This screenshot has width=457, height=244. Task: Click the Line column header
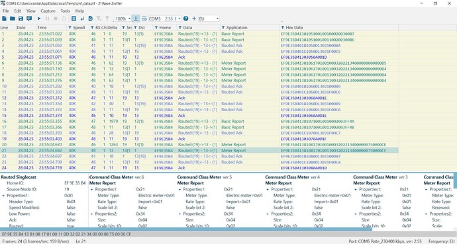click(x=7, y=28)
